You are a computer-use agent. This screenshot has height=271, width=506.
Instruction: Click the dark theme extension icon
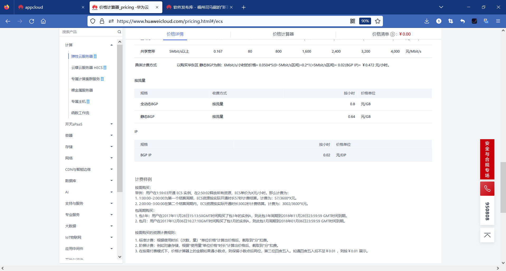point(474,21)
